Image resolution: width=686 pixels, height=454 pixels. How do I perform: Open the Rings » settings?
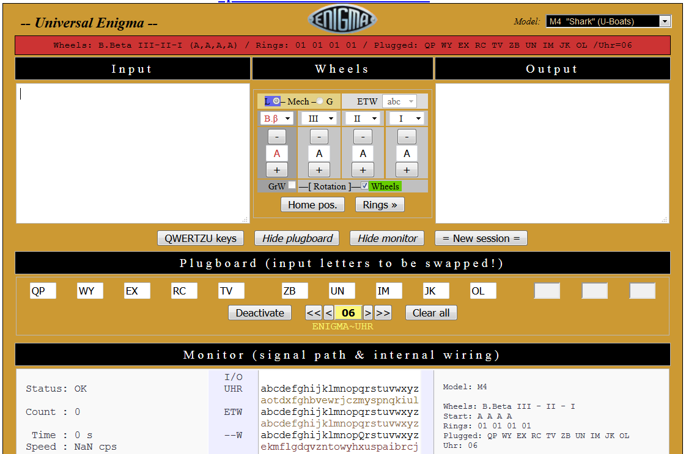379,204
